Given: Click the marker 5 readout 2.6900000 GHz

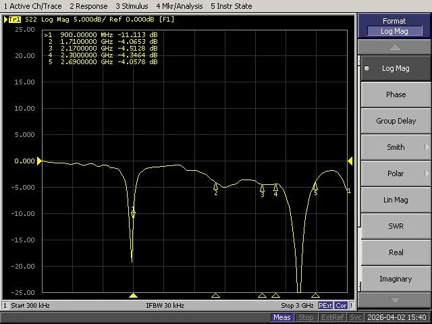Looking at the screenshot, I should tap(86, 61).
